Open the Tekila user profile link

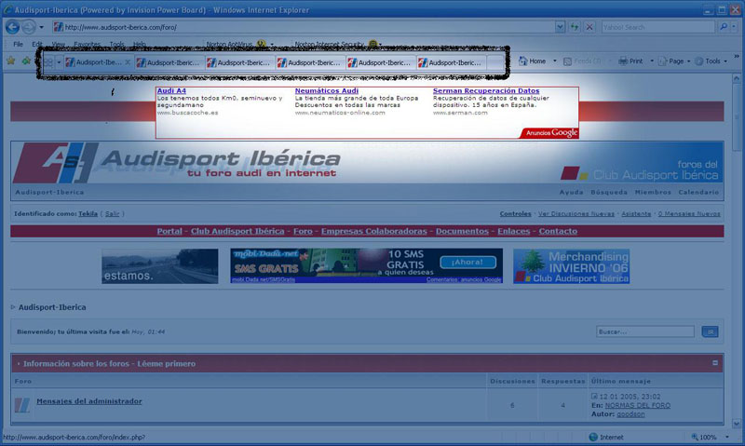88,214
